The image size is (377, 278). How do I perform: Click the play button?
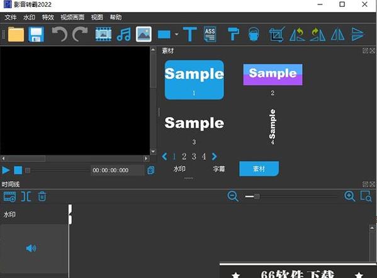(x=6, y=170)
